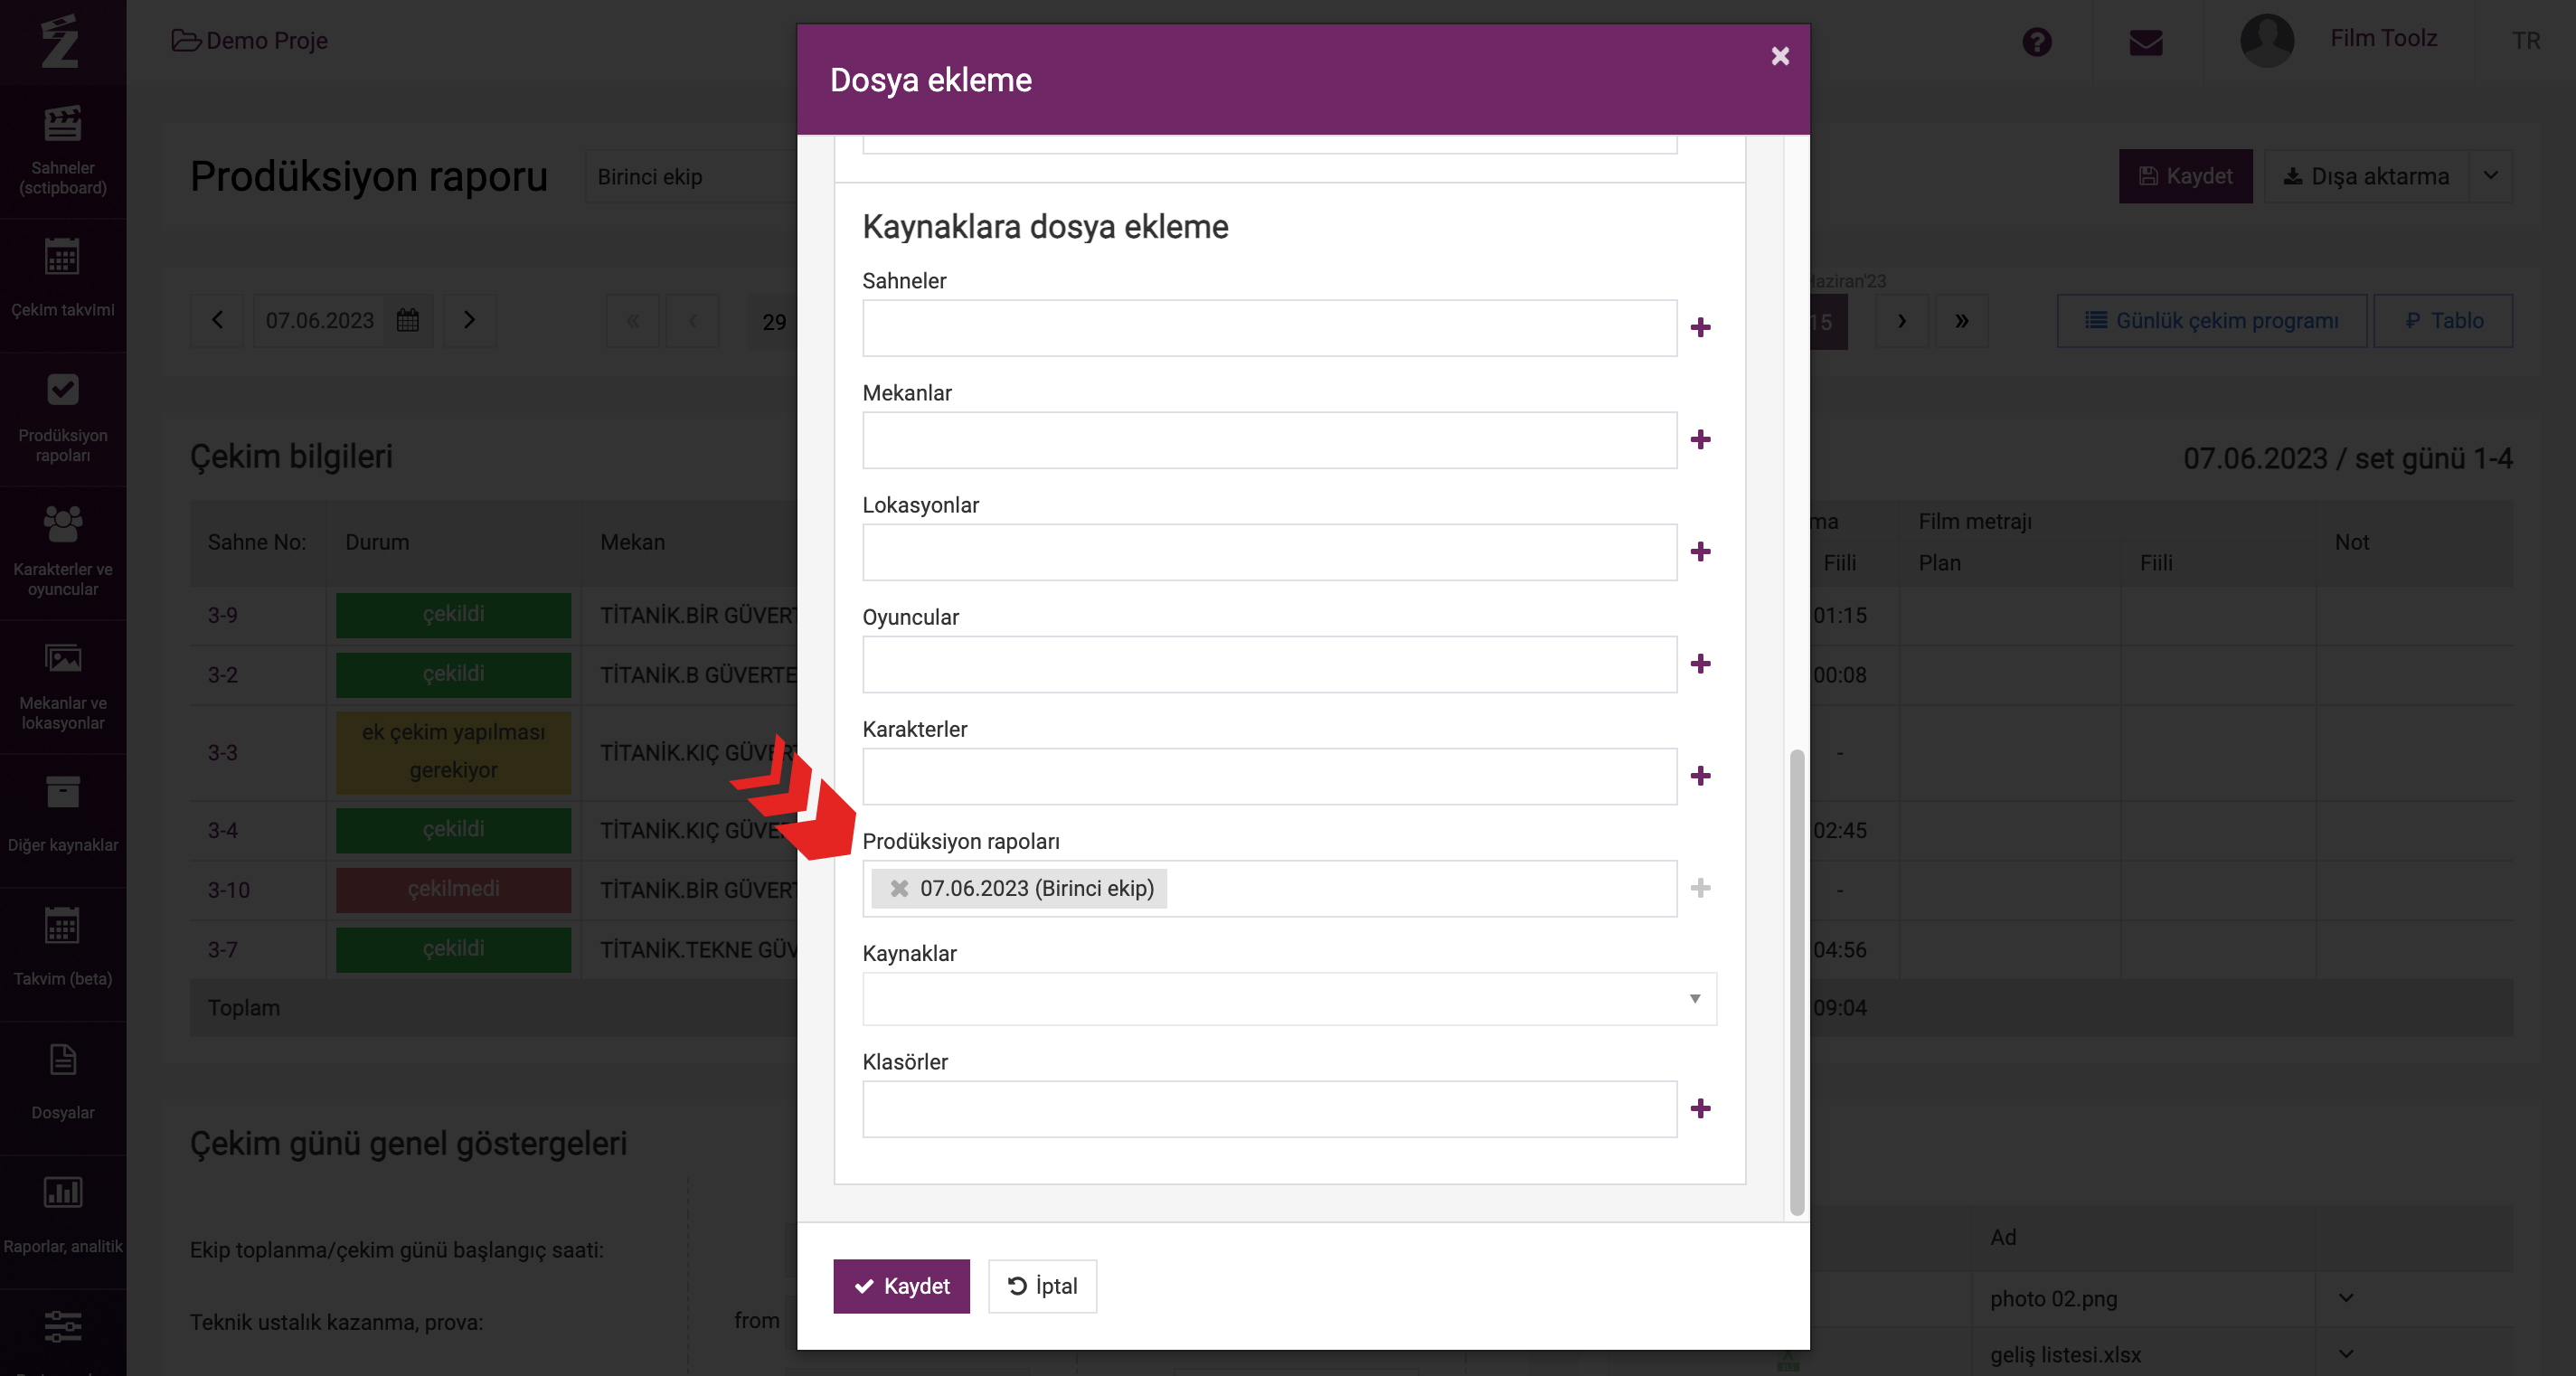Viewport: 2576px width, 1376px height.
Task: Open the calendar date picker icon
Action: click(408, 320)
